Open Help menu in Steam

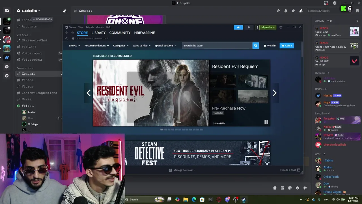tap(109, 27)
